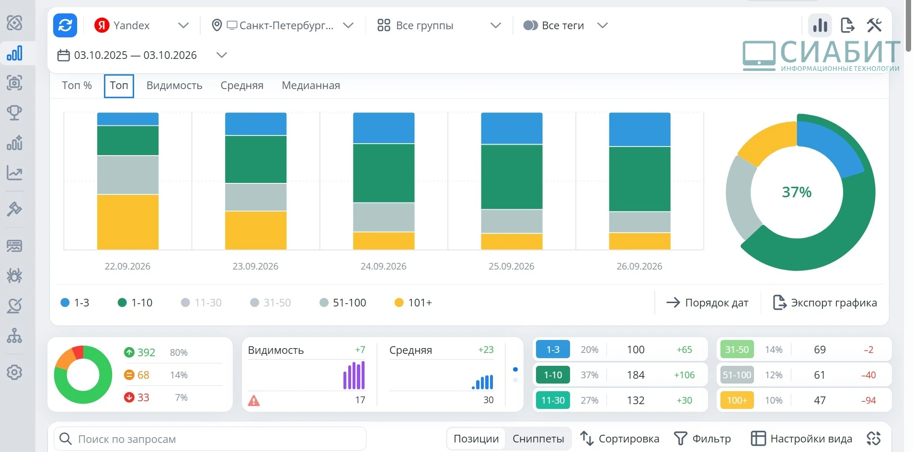Open the top sidebar target icon
Image resolution: width=913 pixels, height=452 pixels.
[14, 23]
